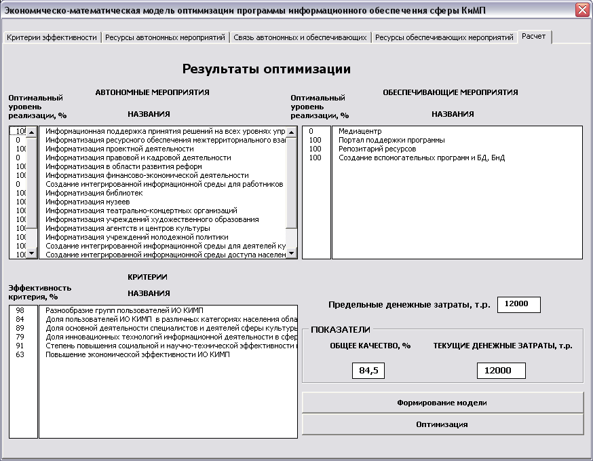Select criterion Доля пользователей ИО КИМП

168,319
